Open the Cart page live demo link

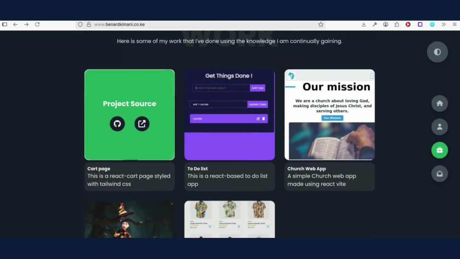pyautogui.click(x=142, y=124)
